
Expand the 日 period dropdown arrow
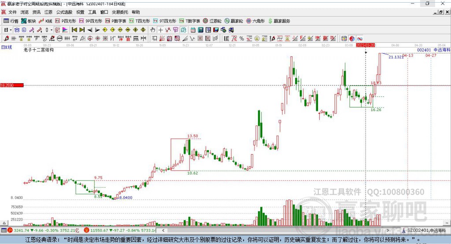pyautogui.click(x=11, y=30)
